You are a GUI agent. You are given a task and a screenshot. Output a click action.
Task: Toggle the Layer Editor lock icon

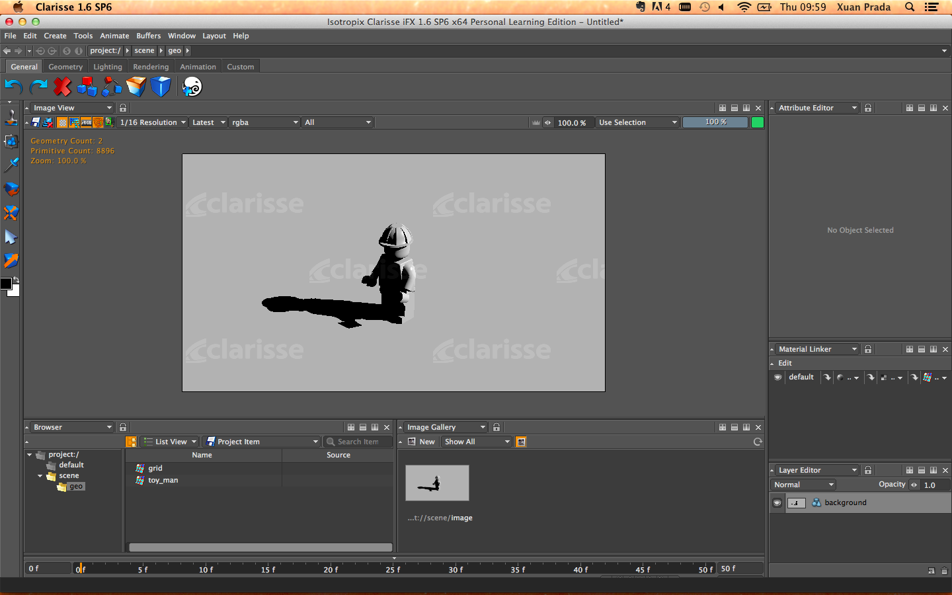pyautogui.click(x=868, y=470)
